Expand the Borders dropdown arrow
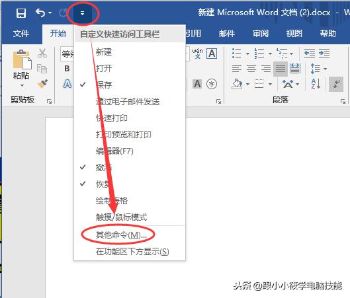Viewport: 350px width, 298px height. point(270,85)
